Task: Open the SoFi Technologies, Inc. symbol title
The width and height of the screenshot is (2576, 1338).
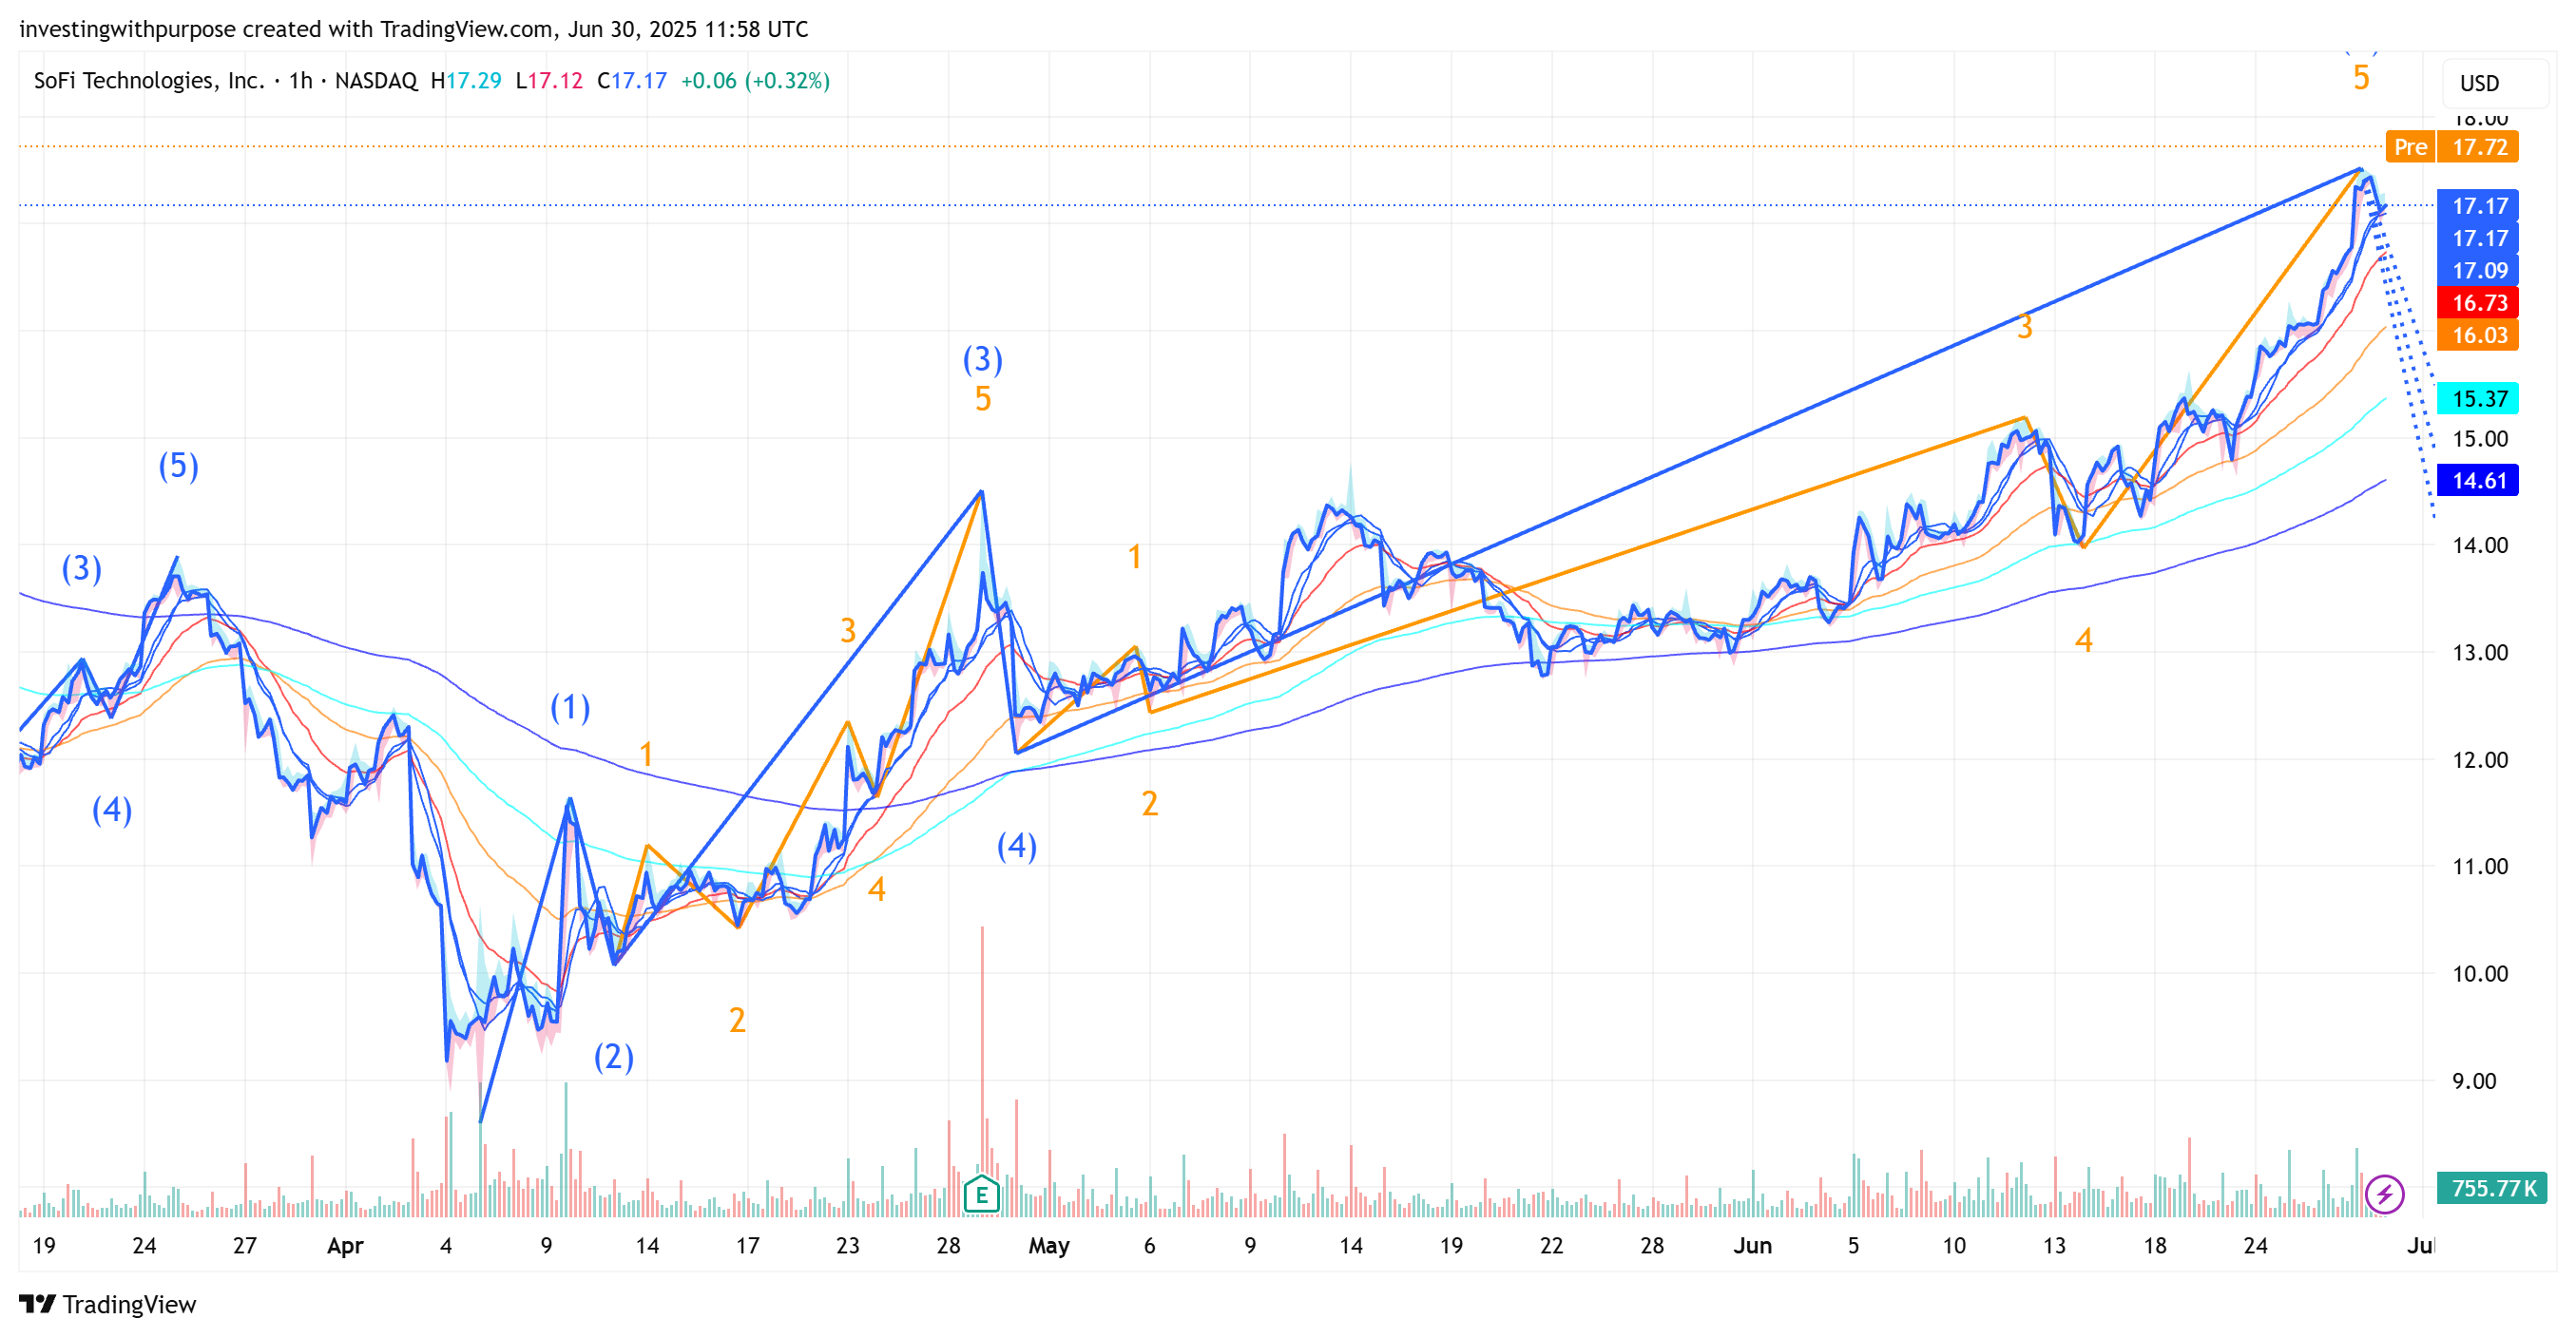Action: coord(148,81)
